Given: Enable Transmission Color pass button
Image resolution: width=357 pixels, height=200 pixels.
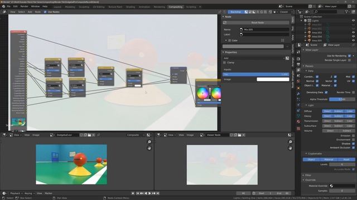Looking at the screenshot, I should (x=350, y=121).
